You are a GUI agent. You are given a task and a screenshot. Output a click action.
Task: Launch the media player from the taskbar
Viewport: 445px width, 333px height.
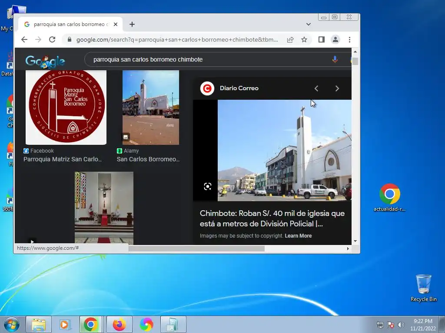pyautogui.click(x=65, y=324)
